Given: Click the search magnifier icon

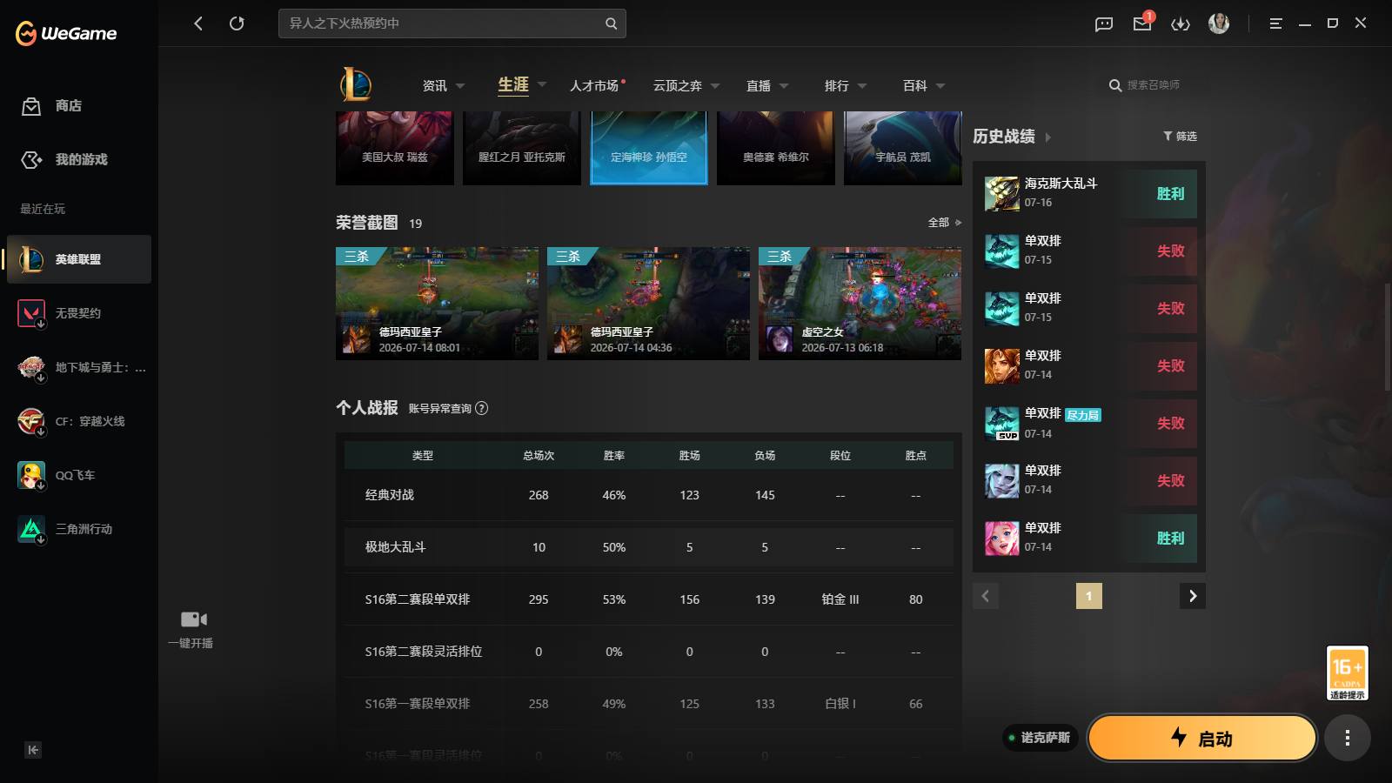Looking at the screenshot, I should click(611, 23).
